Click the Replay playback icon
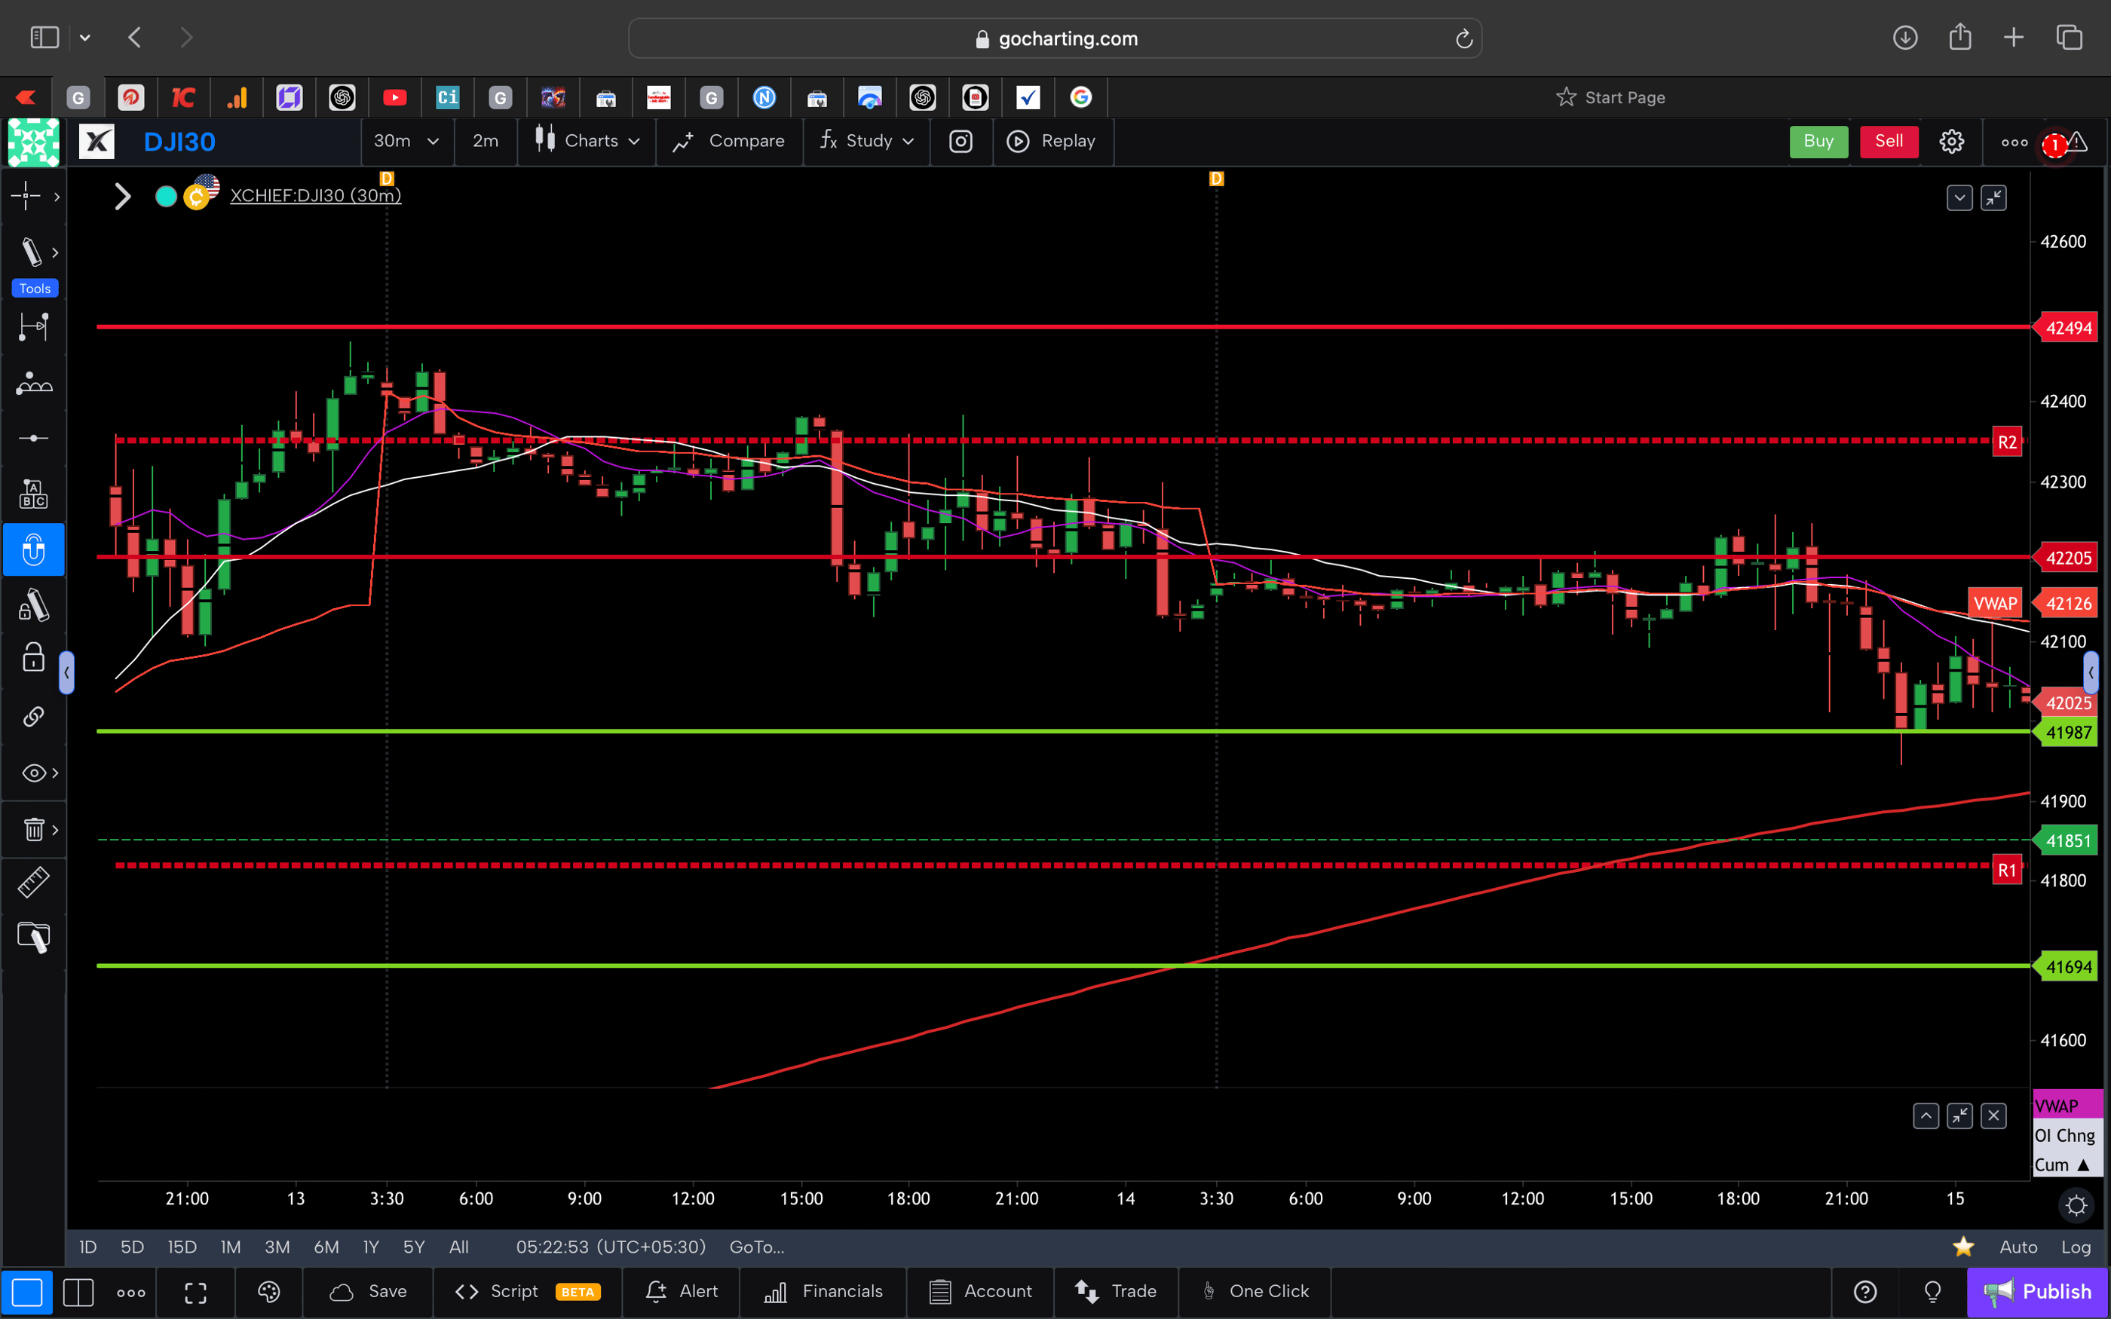Viewport: 2111px width, 1319px height. click(x=1017, y=142)
